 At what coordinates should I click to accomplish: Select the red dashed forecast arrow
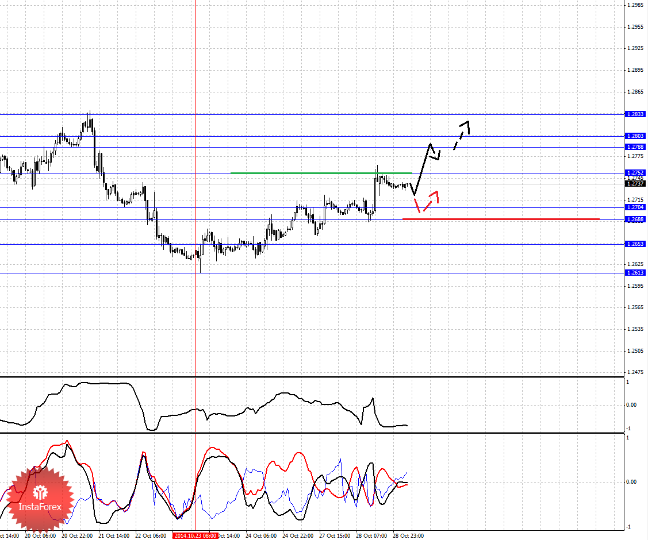pos(427,202)
